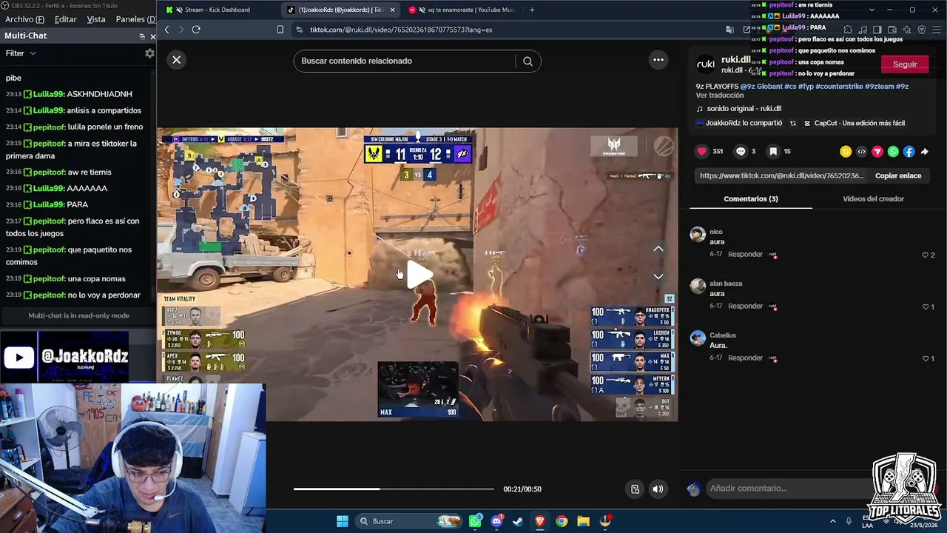The image size is (947, 533).
Task: Open OBS 'Editar' menu
Action: point(65,19)
